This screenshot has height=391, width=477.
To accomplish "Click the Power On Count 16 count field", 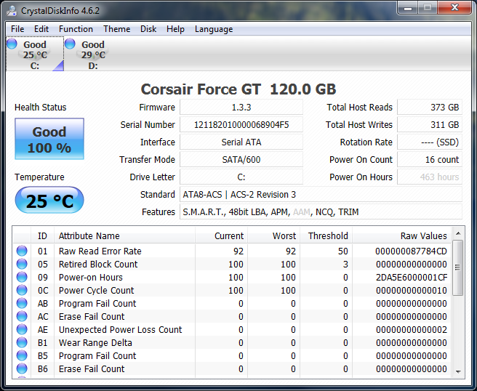I will [430, 159].
